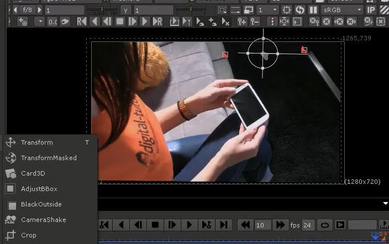389x244 pixels.
Task: Toggle the Y gamma button
Action: (x=126, y=10)
